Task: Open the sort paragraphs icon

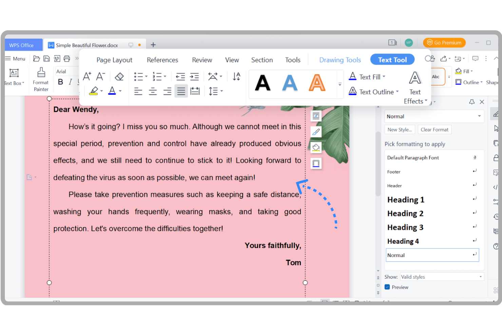Action: [x=236, y=76]
